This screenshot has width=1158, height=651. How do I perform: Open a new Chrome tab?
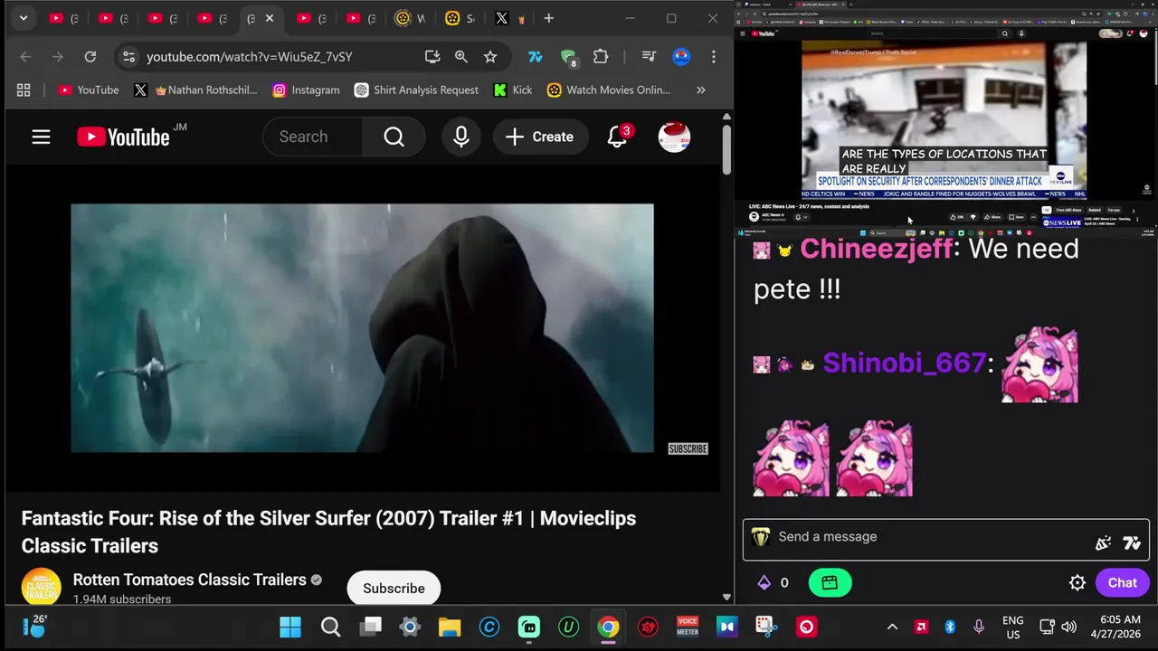coord(548,18)
